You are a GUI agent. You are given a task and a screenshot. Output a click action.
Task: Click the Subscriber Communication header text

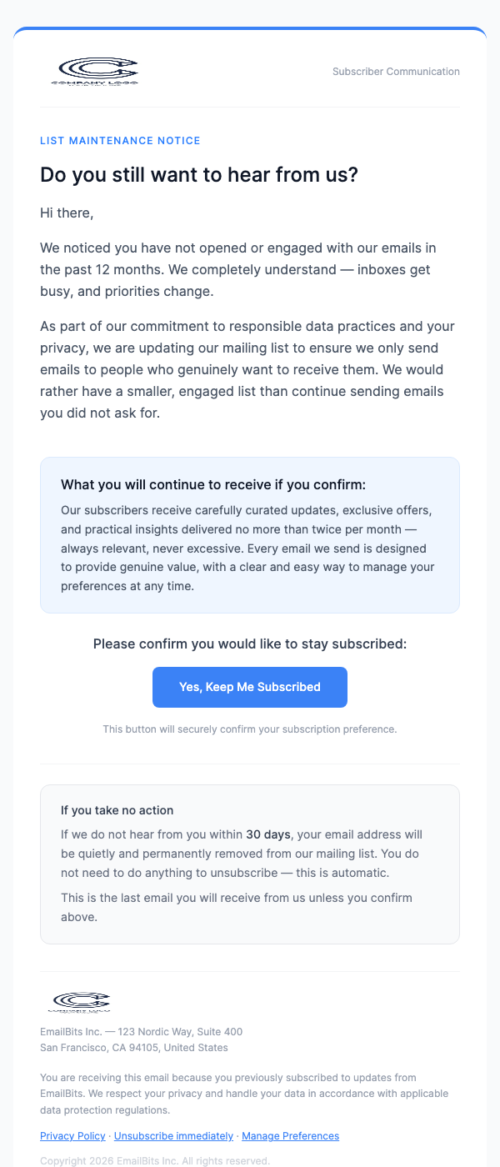pyautogui.click(x=396, y=71)
